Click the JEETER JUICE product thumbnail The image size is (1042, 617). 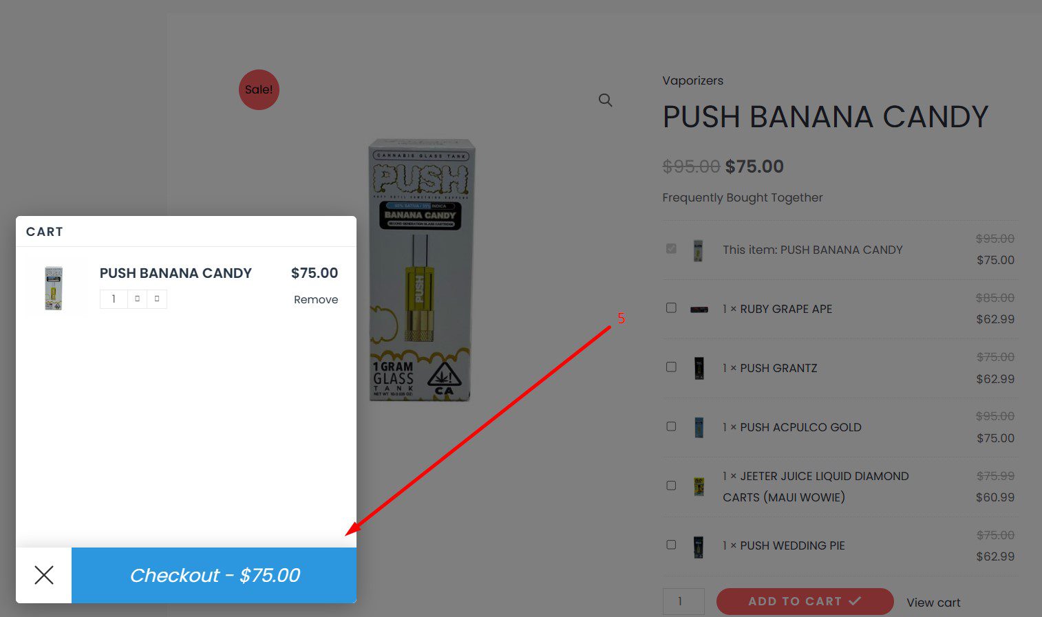tap(699, 486)
